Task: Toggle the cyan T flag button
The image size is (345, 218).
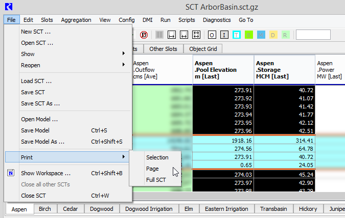Action: tap(237, 35)
